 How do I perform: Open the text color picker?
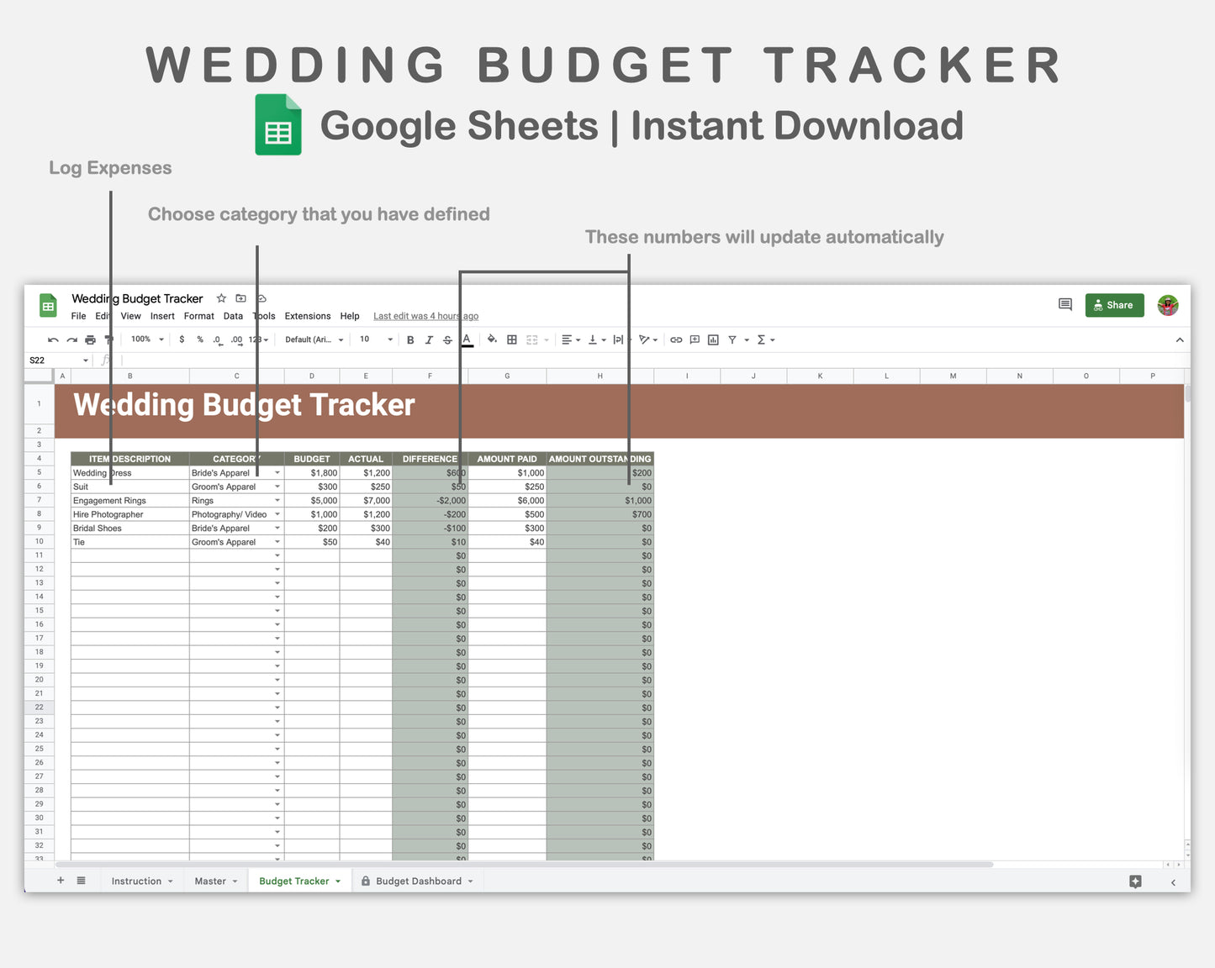click(467, 339)
